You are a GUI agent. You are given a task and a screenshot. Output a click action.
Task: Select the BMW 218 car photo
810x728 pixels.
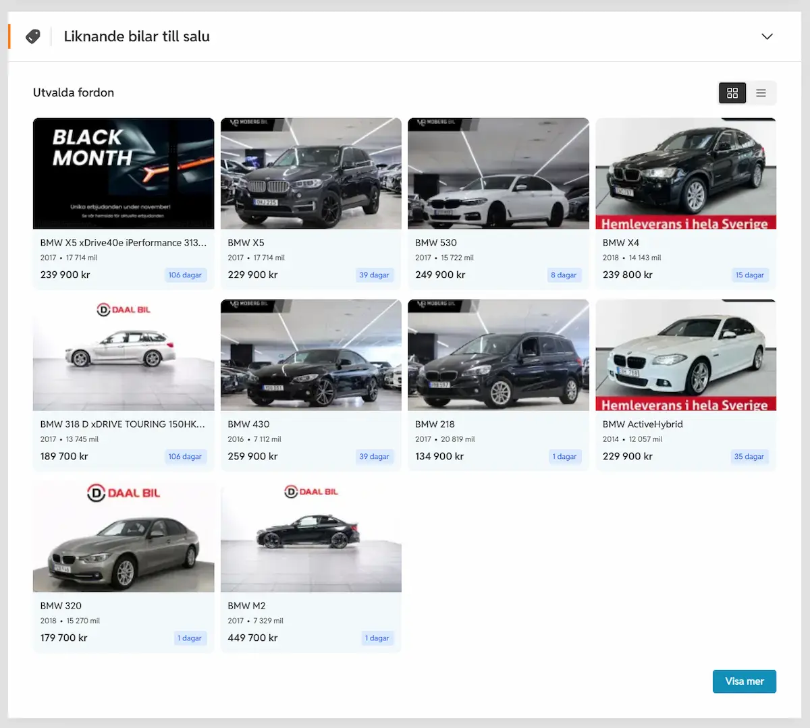[498, 355]
